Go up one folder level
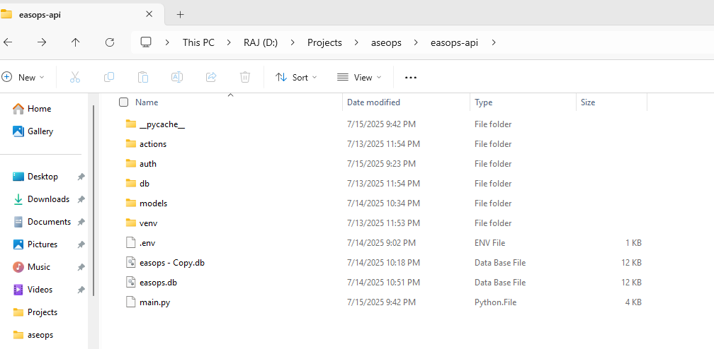Screen dimensions: 714x349 coord(76,42)
